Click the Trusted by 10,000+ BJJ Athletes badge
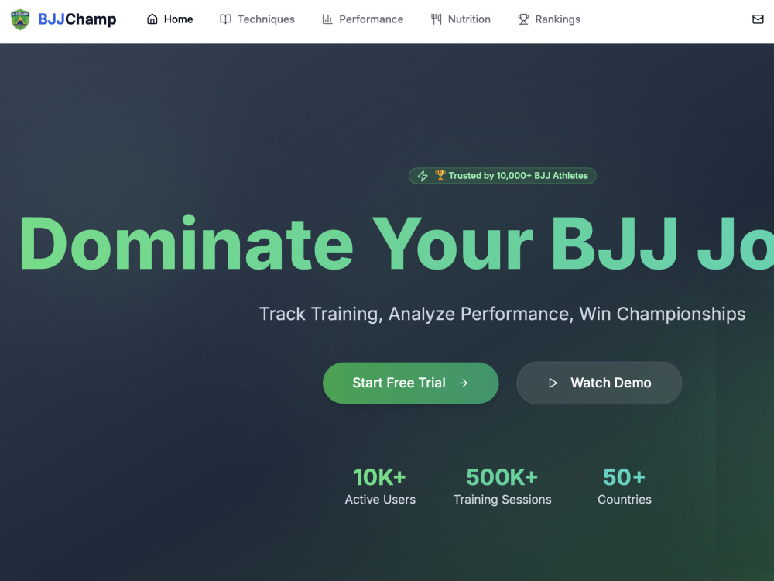This screenshot has height=581, width=774. (x=502, y=176)
